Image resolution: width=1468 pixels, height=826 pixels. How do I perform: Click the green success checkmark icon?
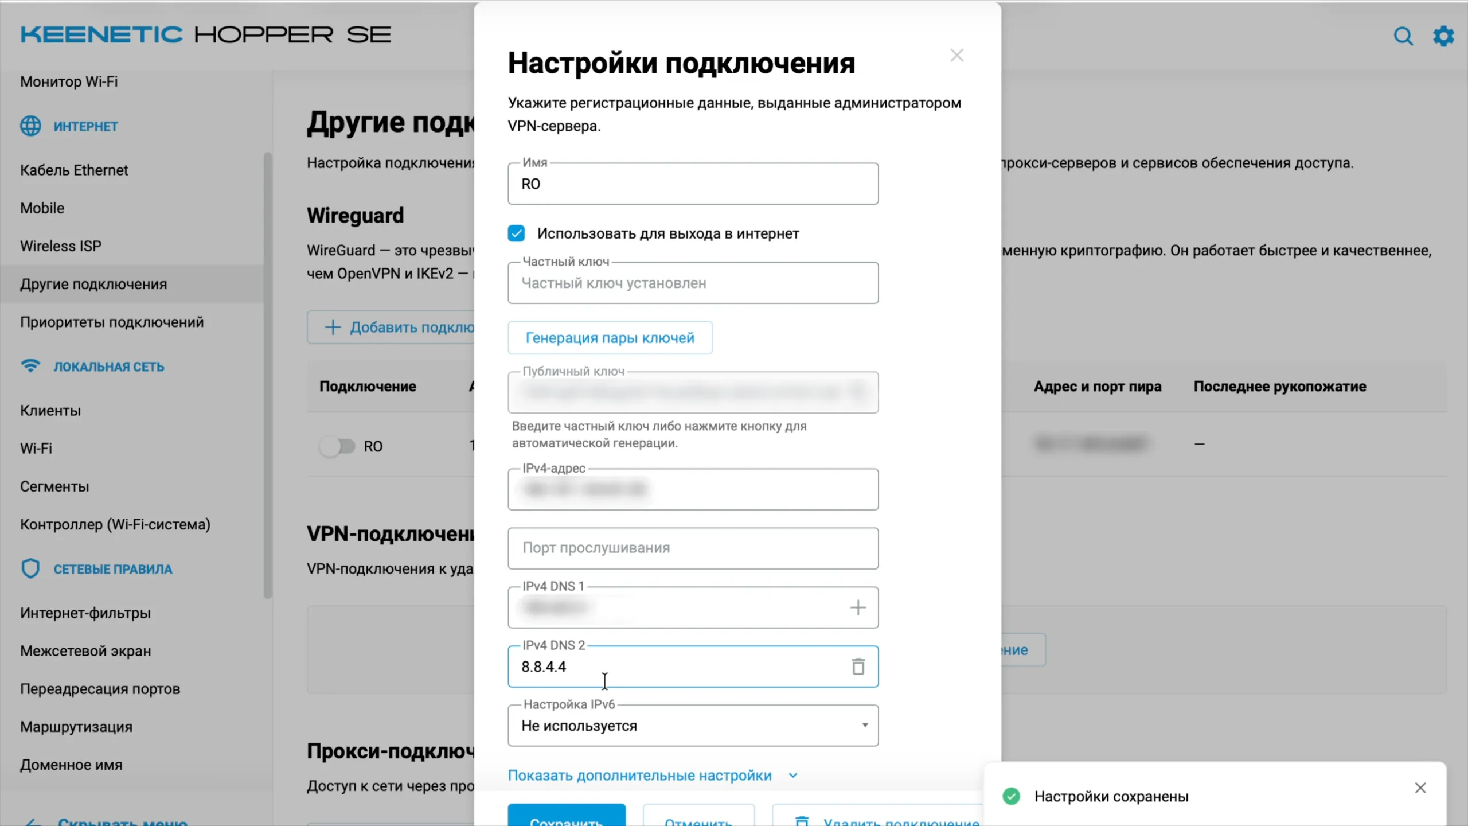tap(1011, 796)
